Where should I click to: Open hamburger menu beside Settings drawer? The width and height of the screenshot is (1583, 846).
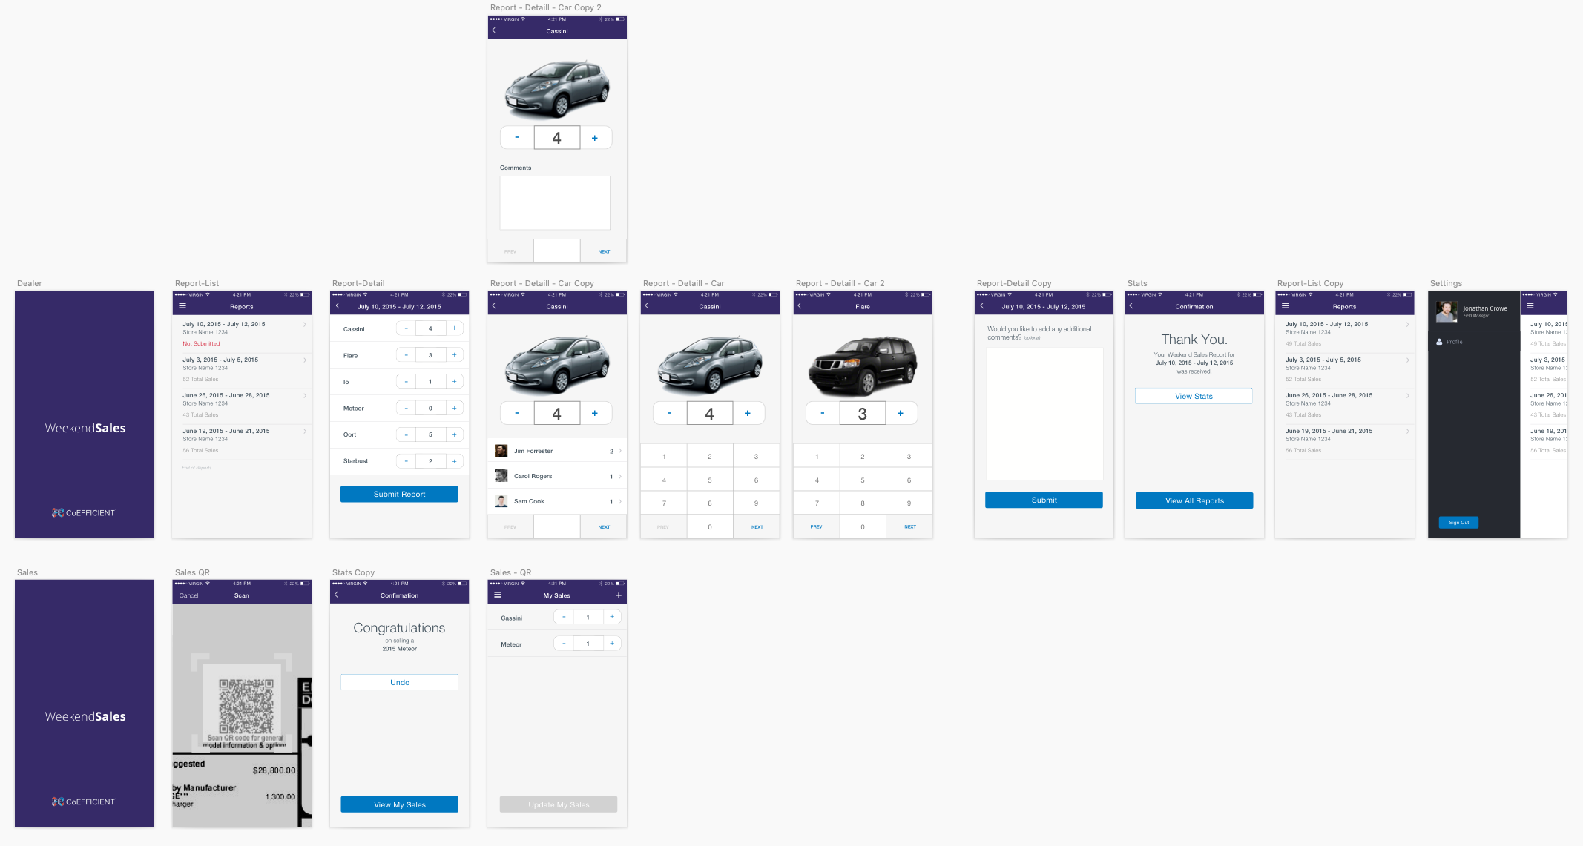tap(1530, 306)
